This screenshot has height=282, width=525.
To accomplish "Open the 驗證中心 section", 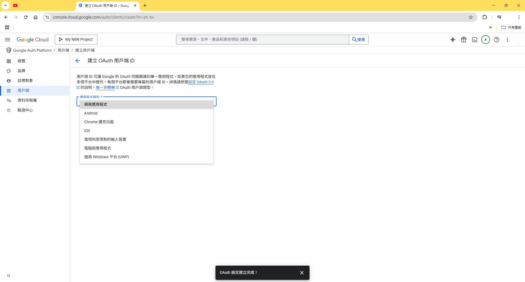I will point(25,110).
